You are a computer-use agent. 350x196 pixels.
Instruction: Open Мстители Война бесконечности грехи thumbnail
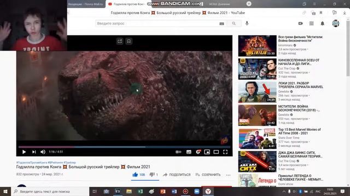click(x=257, y=46)
